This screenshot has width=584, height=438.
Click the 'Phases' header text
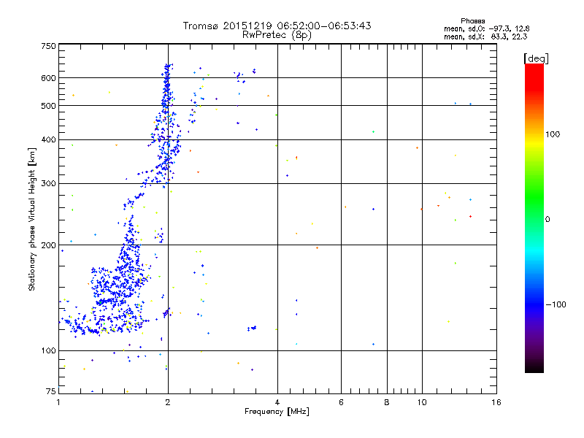(x=472, y=21)
